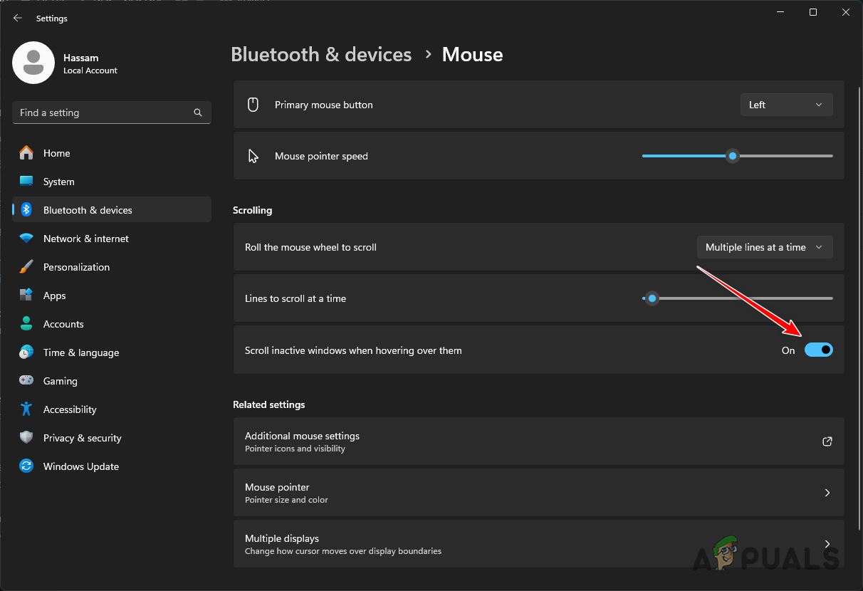The width and height of the screenshot is (863, 591).
Task: Adjust the mouse pointer speed slider
Action: click(733, 155)
